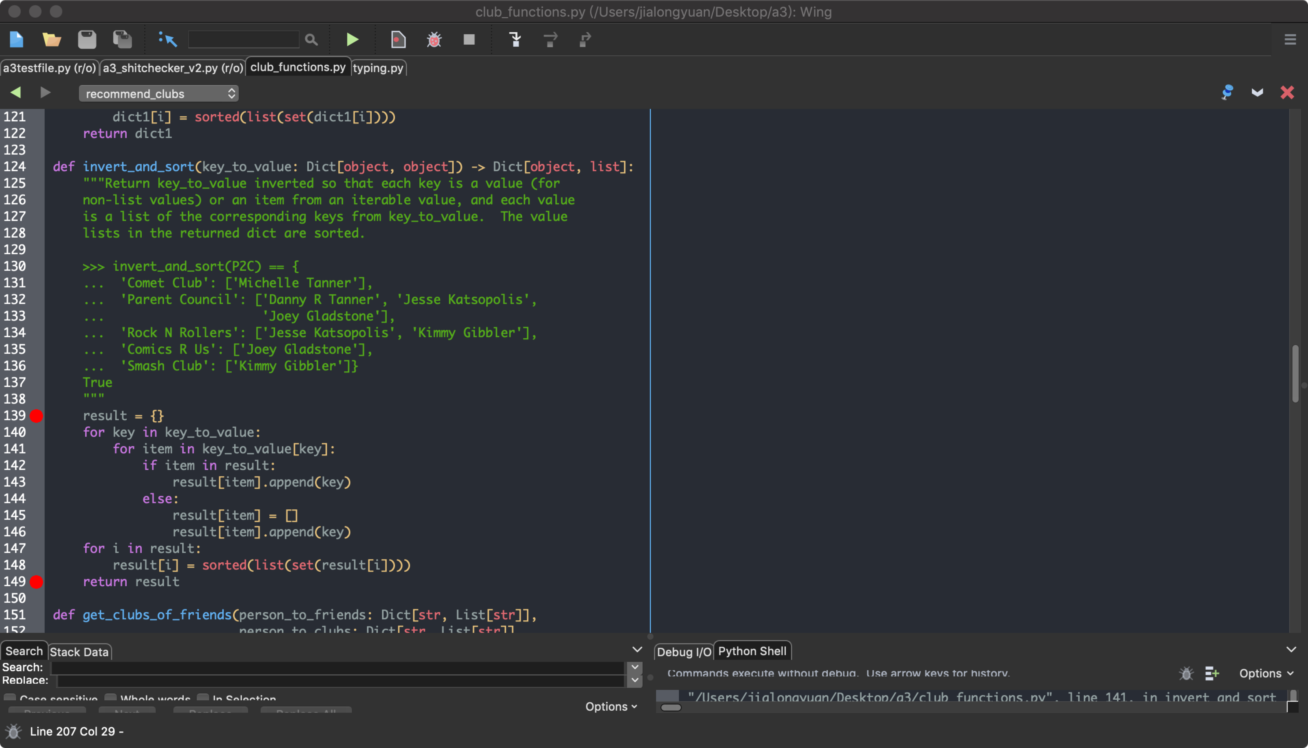Click the white chevron beside the blue pin
This screenshot has height=748, width=1308.
pos(1257,93)
